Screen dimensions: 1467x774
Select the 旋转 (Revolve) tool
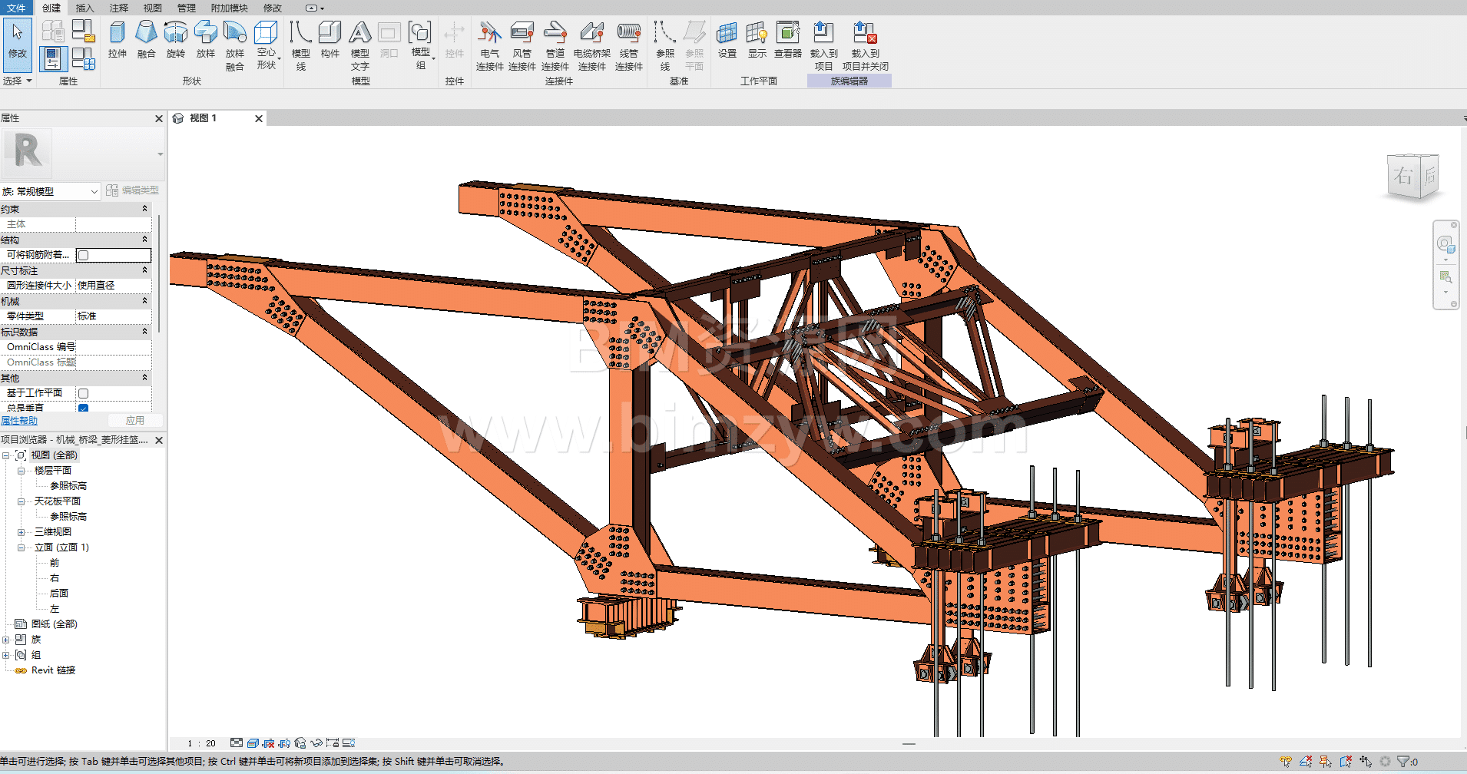(x=175, y=39)
